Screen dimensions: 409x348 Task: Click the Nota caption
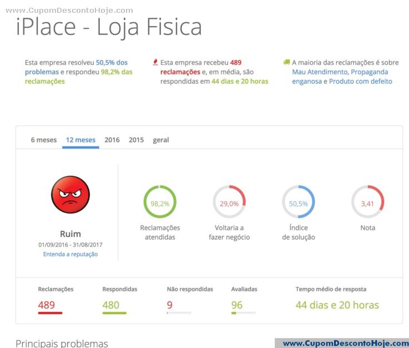pyautogui.click(x=367, y=228)
